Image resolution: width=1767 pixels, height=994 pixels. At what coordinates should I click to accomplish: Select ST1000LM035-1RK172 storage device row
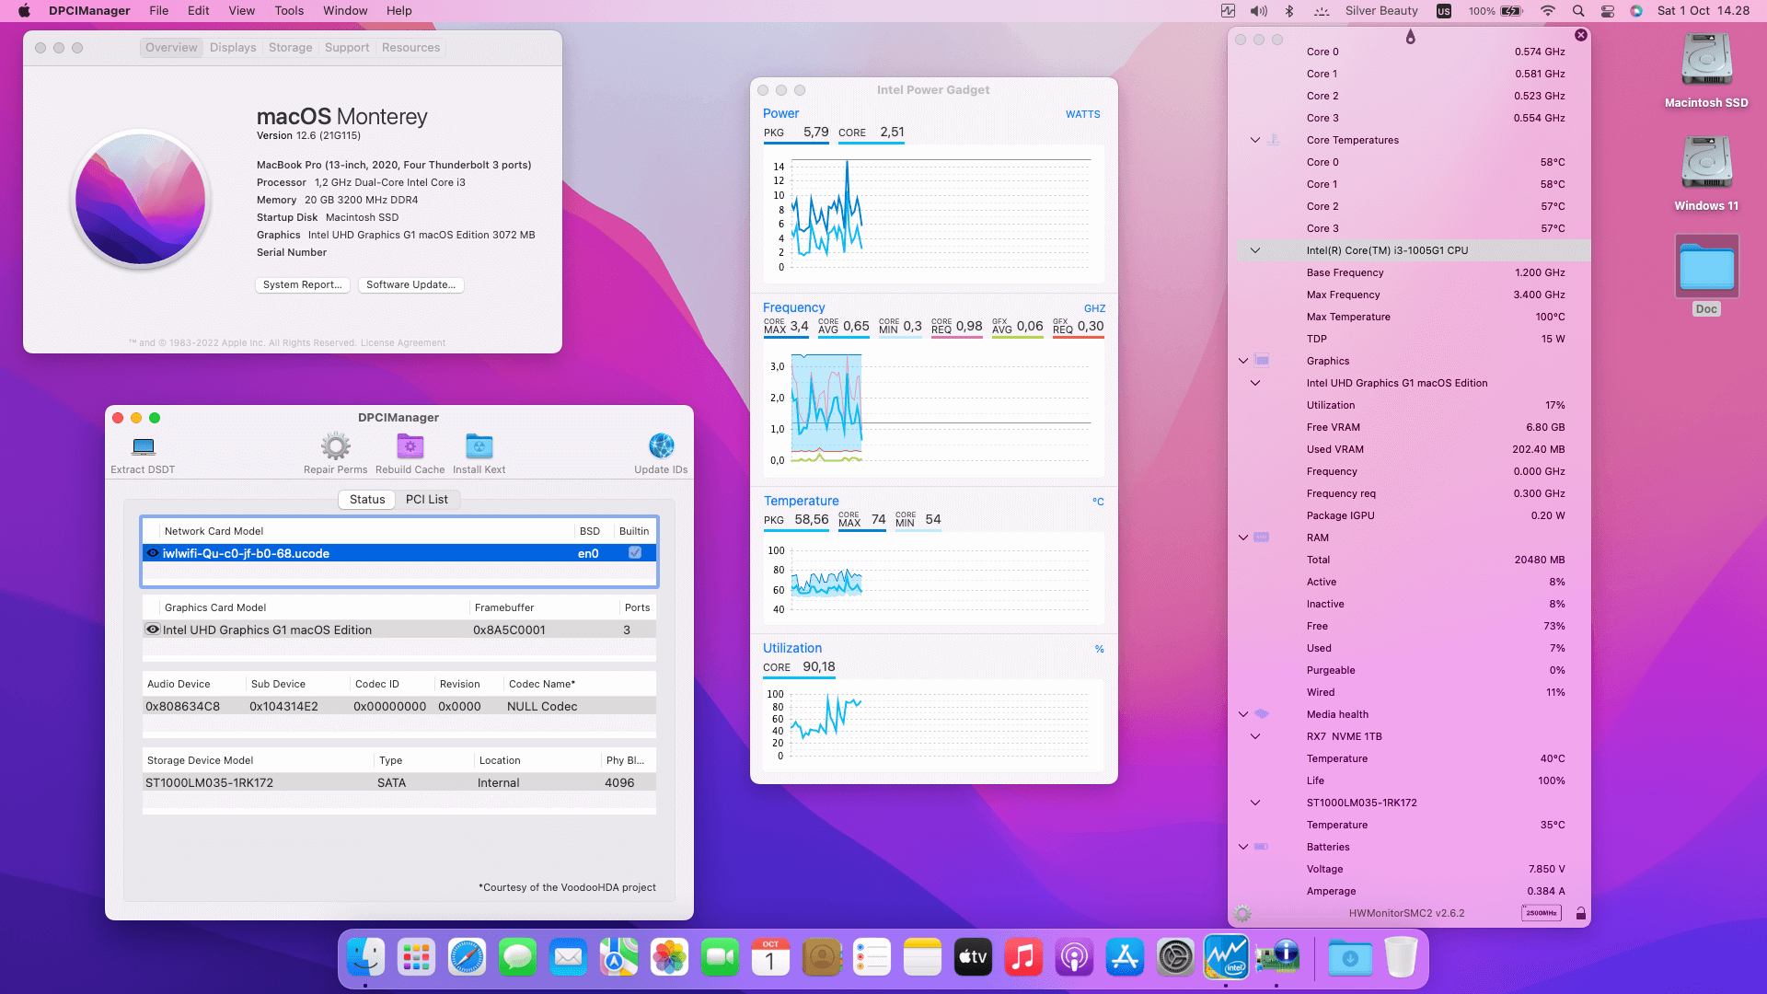[399, 782]
